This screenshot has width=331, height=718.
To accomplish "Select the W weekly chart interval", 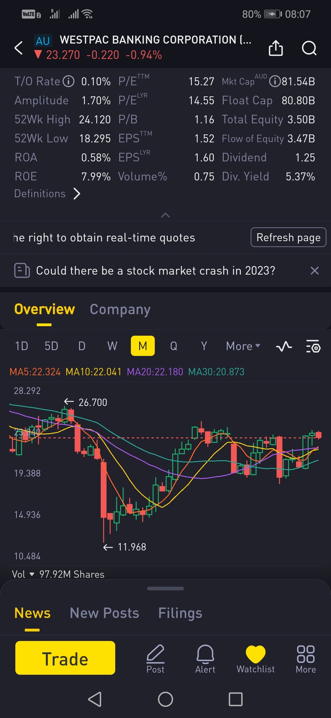I will tap(112, 346).
